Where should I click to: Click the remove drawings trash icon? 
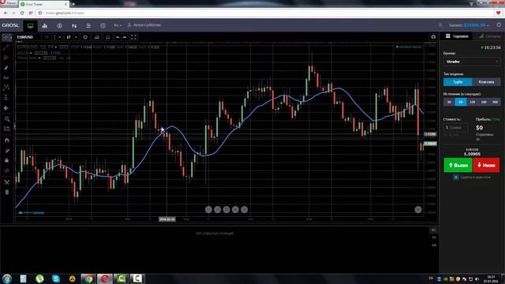7,192
